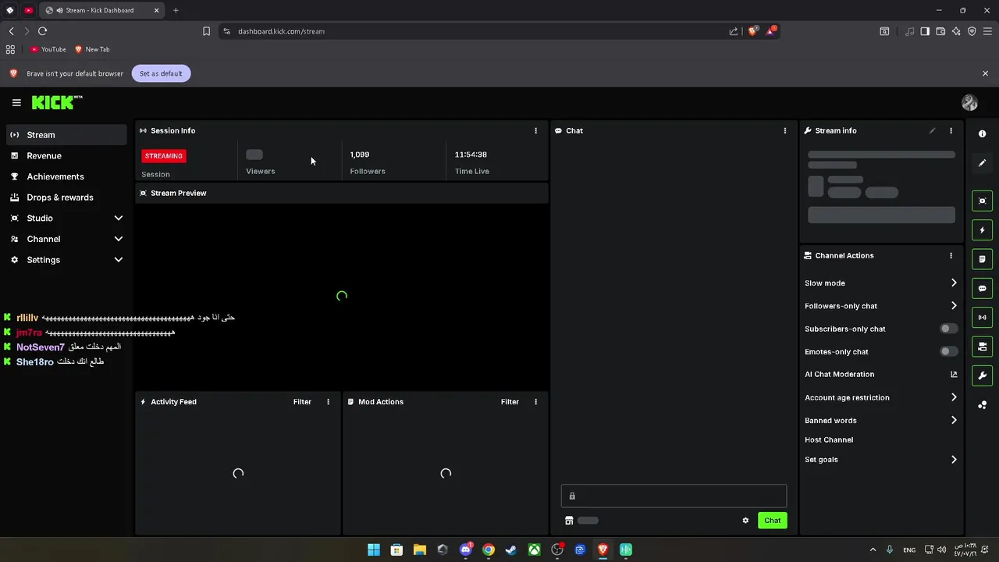Click the address bar URL dashboard.kick.com/stream
The width and height of the screenshot is (999, 562).
[281, 31]
